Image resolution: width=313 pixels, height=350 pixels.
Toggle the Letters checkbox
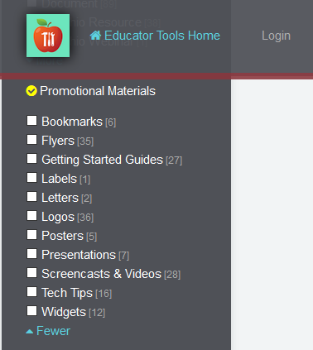31,197
